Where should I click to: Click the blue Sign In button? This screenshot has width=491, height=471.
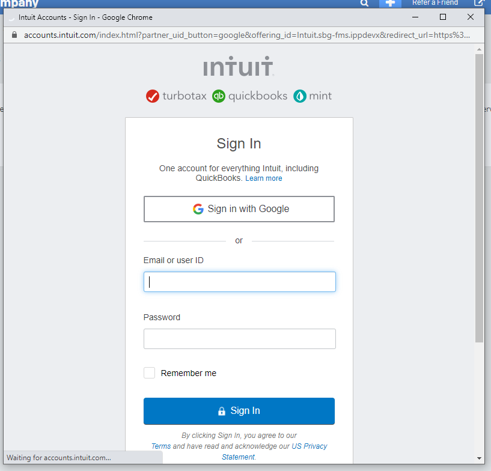pyautogui.click(x=239, y=412)
